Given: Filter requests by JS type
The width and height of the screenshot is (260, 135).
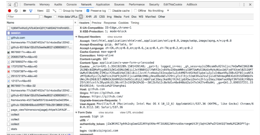Looking at the screenshot, I should (95, 17).
